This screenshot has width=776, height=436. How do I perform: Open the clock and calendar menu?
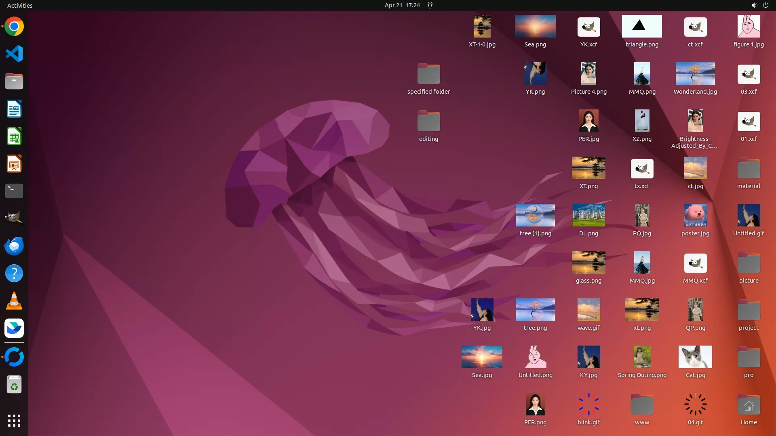point(402,5)
